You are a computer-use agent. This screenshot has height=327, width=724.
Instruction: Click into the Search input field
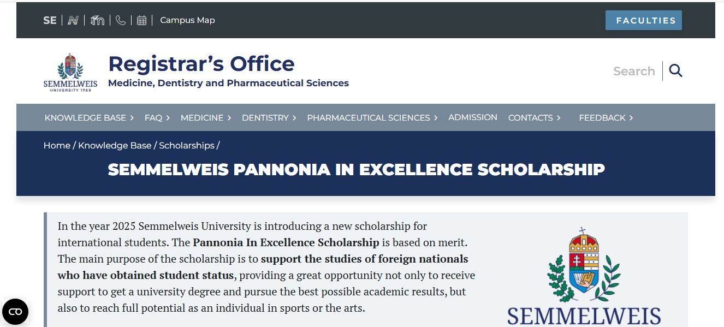pyautogui.click(x=633, y=71)
